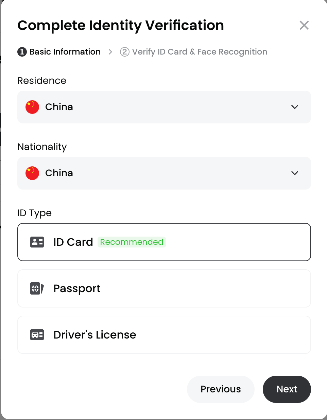Click the green Recommended badge
The height and width of the screenshot is (420, 327).
coord(132,242)
